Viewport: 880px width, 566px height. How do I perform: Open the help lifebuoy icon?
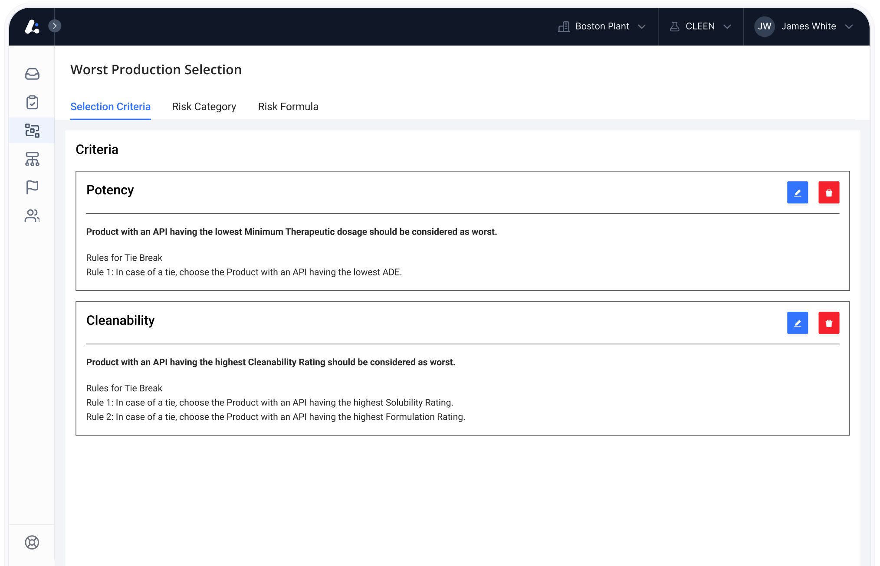(x=32, y=542)
